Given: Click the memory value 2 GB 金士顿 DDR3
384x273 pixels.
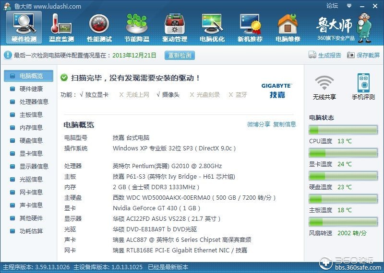Looking at the screenshot, I should coord(156,187).
